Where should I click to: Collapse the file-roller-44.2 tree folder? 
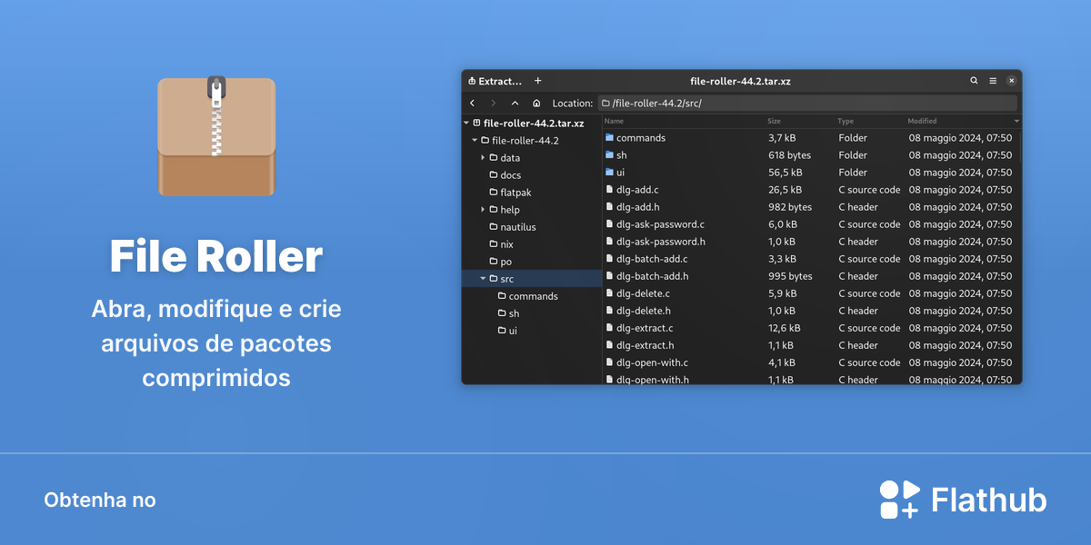475,141
